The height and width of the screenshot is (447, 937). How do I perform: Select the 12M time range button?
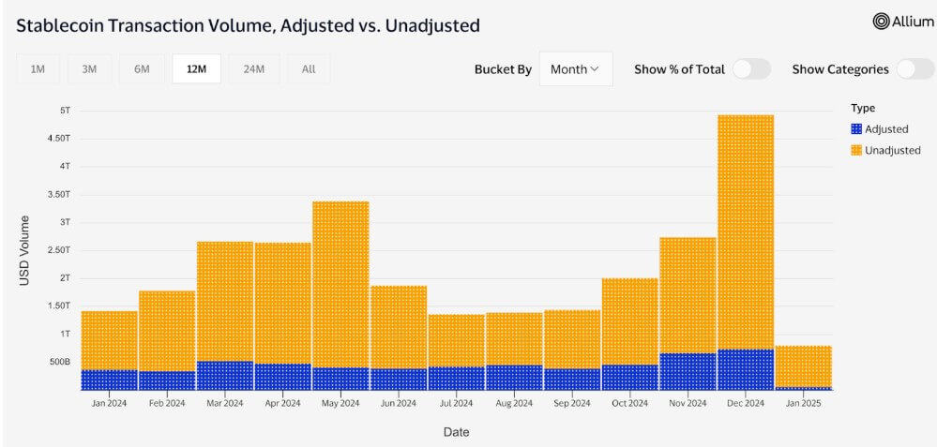(197, 69)
